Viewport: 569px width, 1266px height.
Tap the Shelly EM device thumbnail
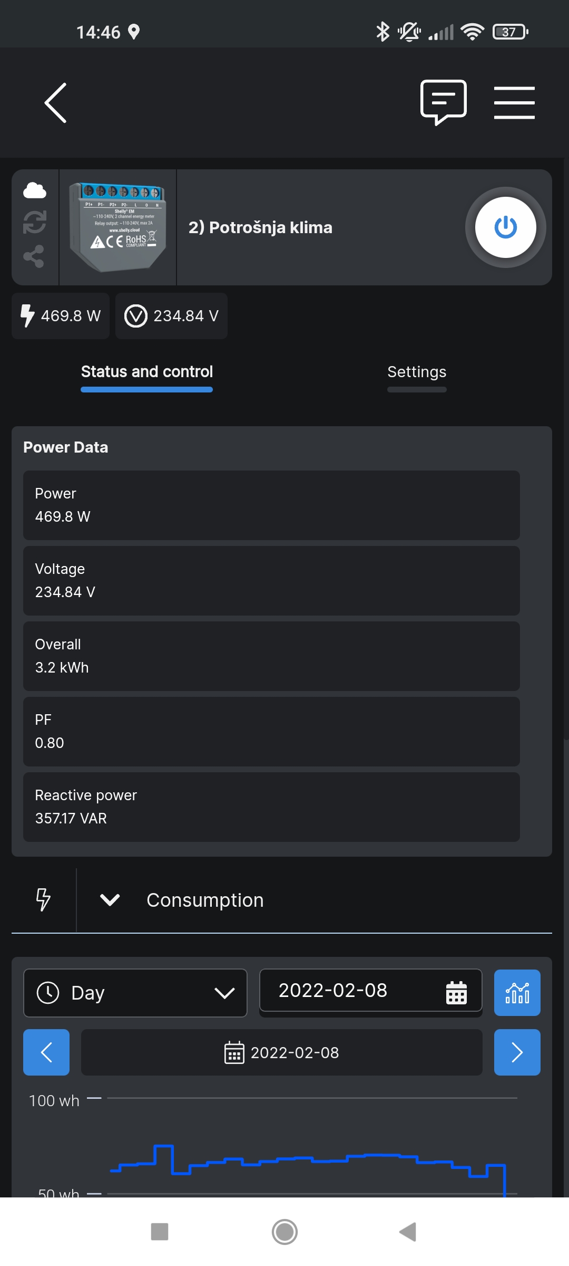118,227
